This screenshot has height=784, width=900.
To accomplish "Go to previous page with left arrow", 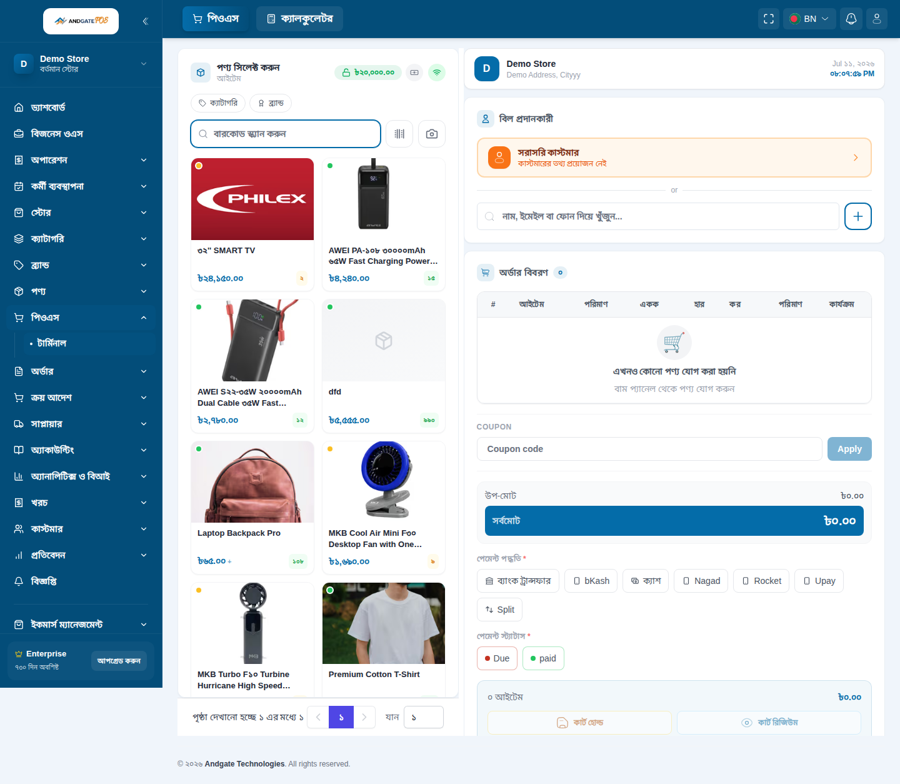I will pos(318,717).
